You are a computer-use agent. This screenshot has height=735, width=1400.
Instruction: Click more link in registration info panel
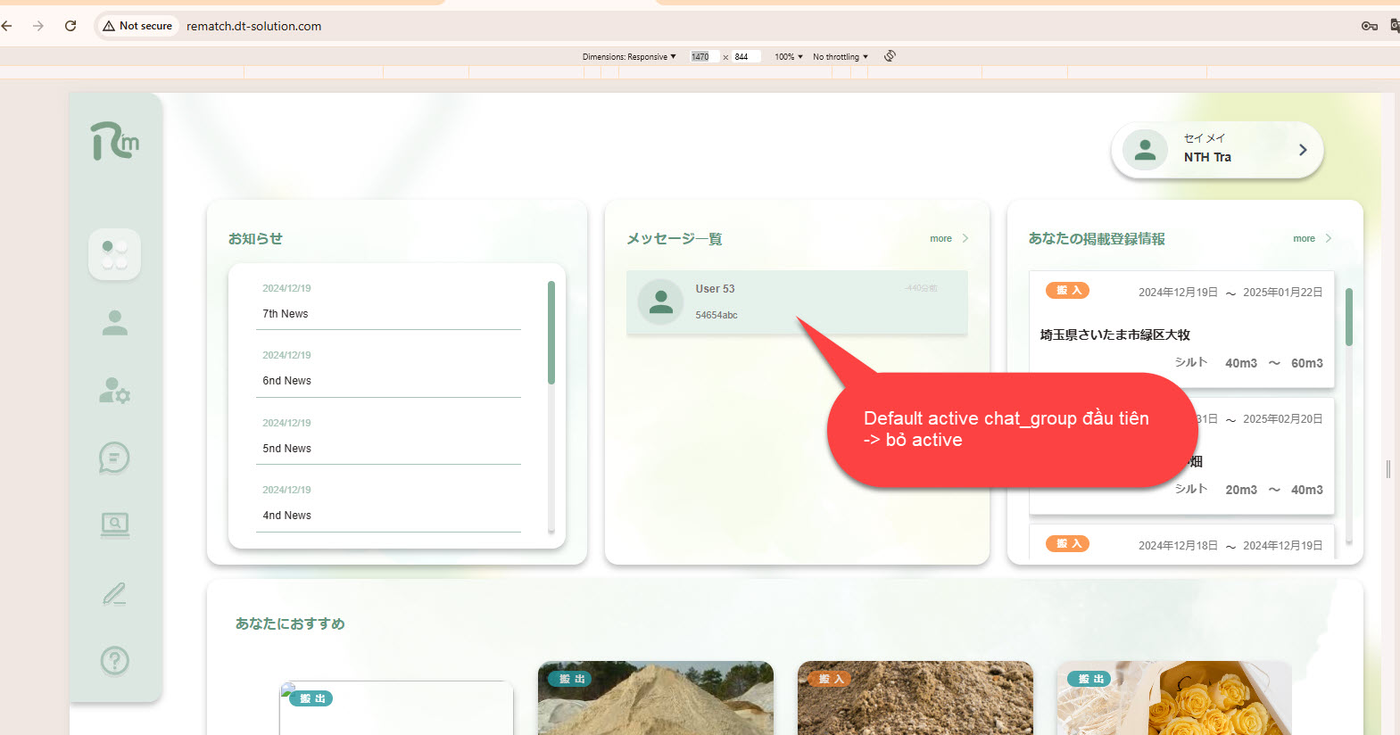1311,239
